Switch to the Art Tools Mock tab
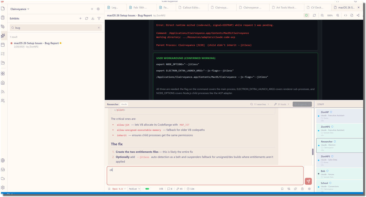366x197 pixels. (x=287, y=7)
